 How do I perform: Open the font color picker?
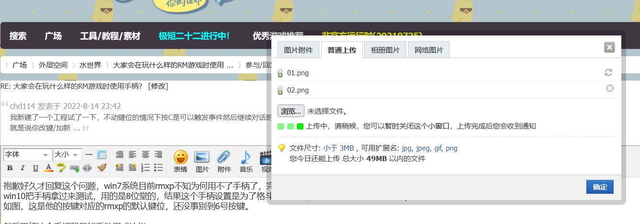click(x=48, y=167)
